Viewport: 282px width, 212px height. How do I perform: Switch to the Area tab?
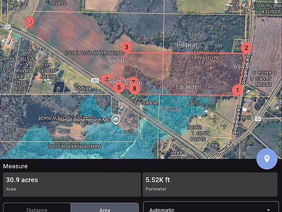(105, 208)
